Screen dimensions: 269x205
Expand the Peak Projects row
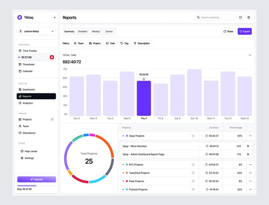pyautogui.click(x=123, y=181)
